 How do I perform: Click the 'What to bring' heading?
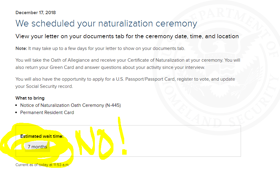coord(30,98)
